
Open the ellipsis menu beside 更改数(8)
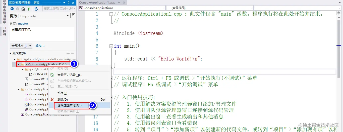(x=73, y=53)
